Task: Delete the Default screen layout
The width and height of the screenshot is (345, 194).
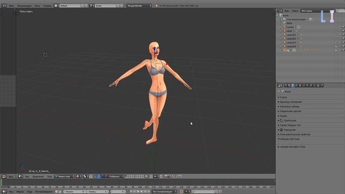Action: 86,6
